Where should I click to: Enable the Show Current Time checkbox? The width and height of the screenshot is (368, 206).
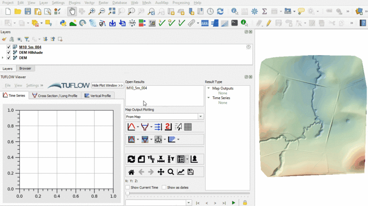128,188
